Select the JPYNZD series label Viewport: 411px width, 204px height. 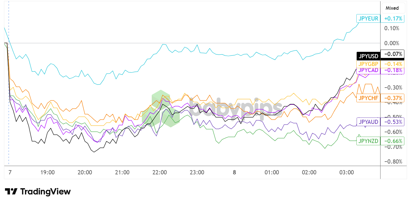[368, 141]
